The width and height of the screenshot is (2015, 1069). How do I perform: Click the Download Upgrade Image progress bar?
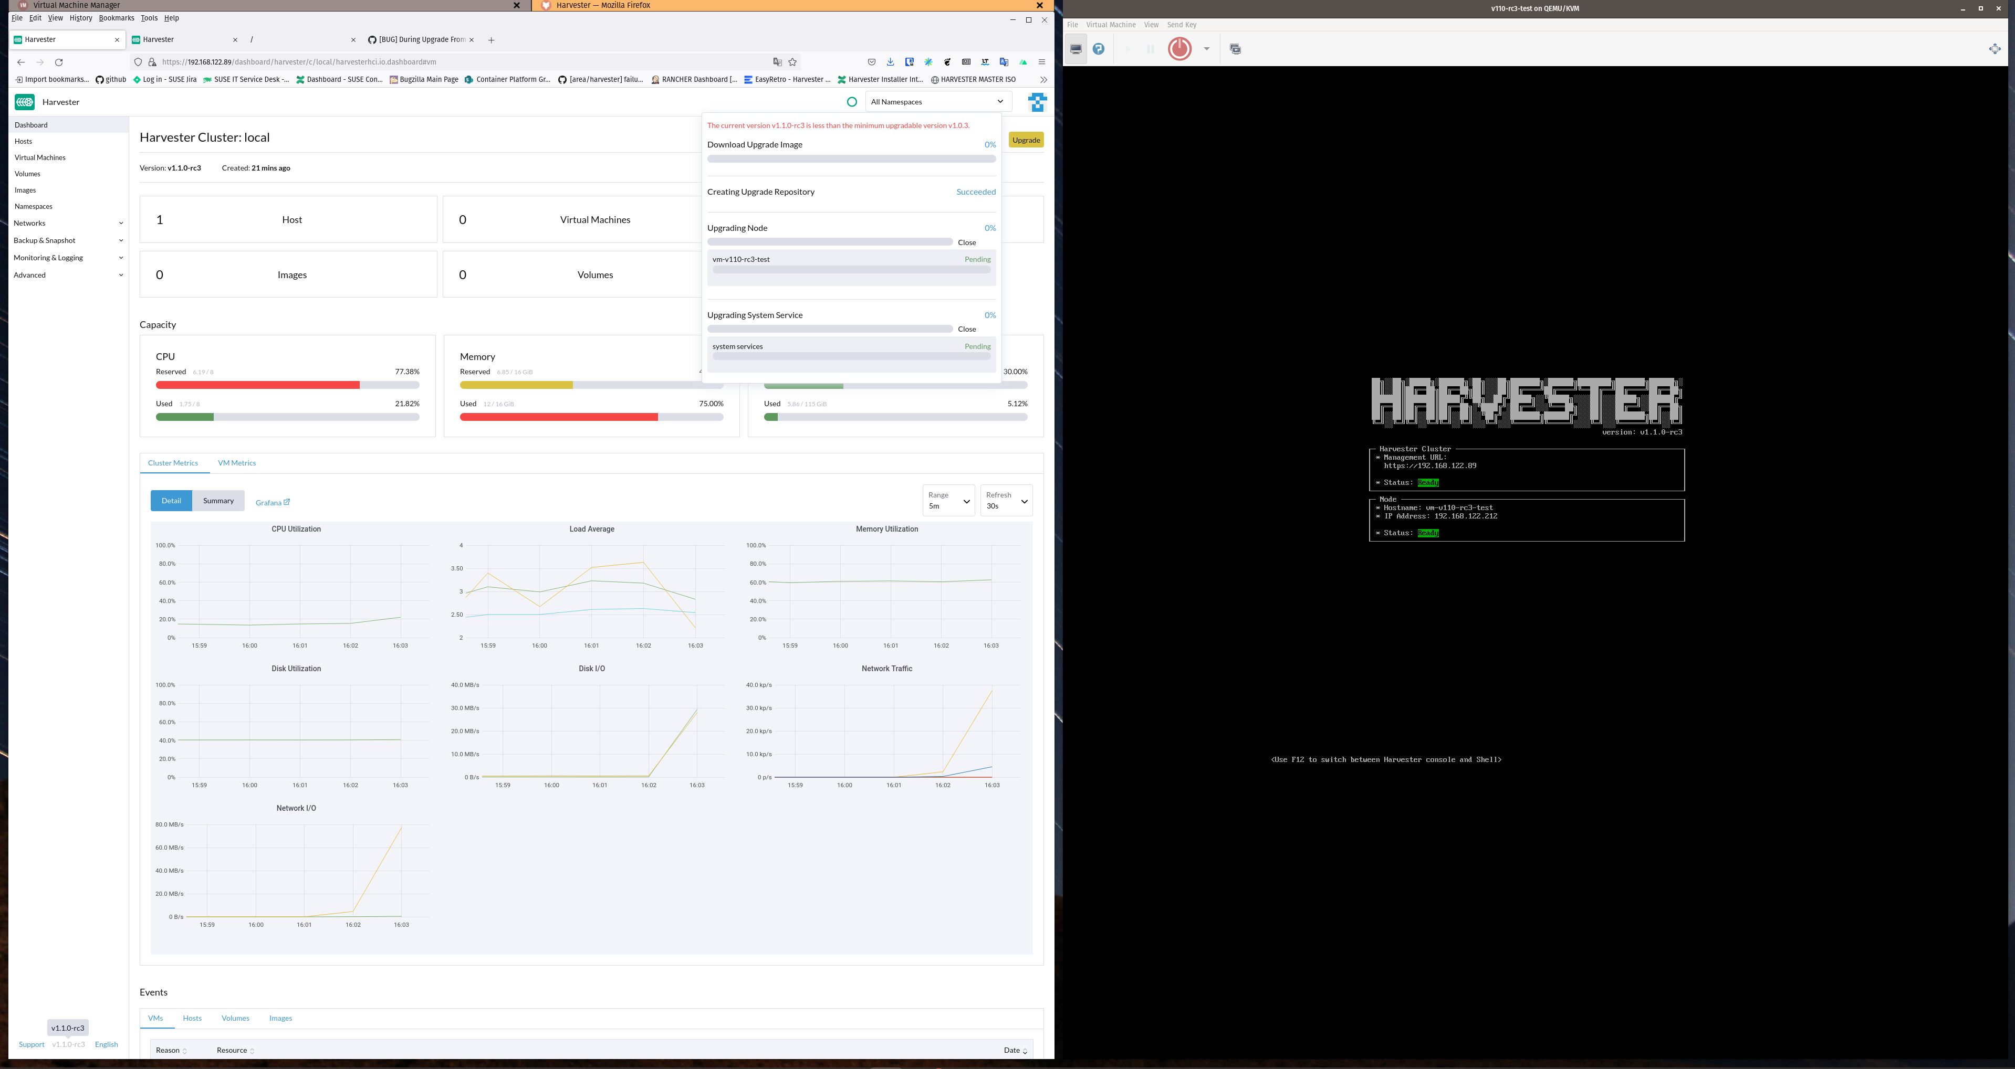click(x=851, y=158)
